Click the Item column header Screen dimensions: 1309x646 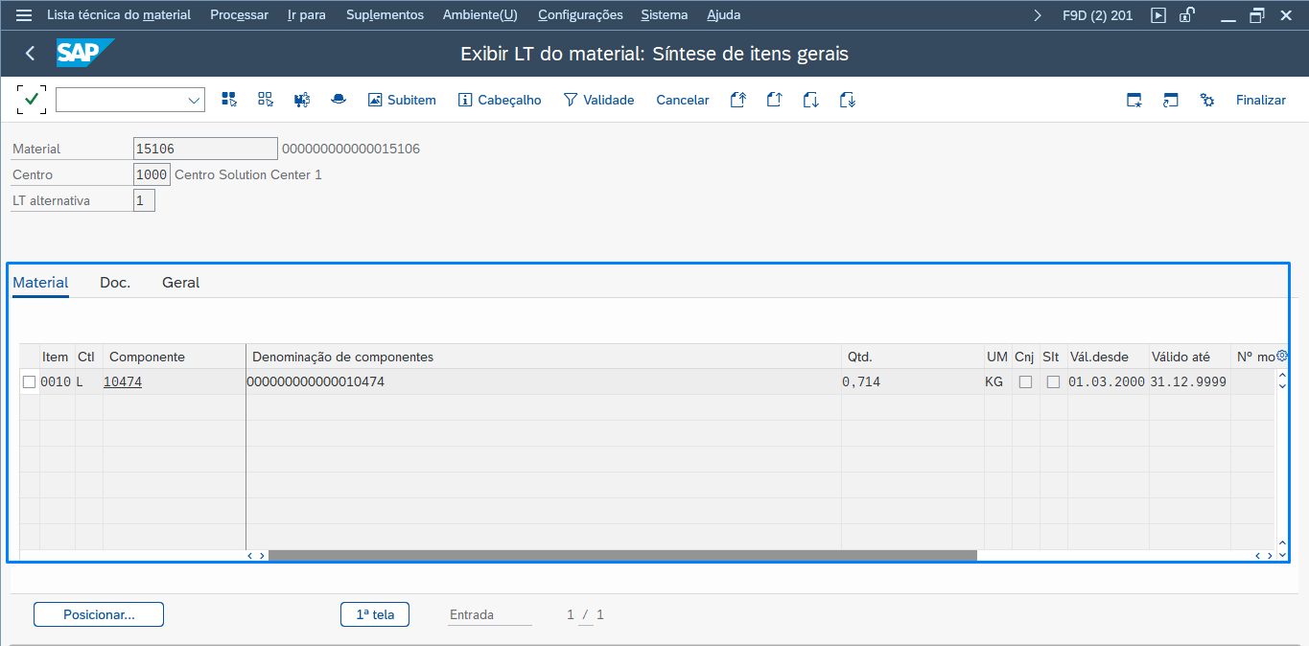pyautogui.click(x=56, y=357)
